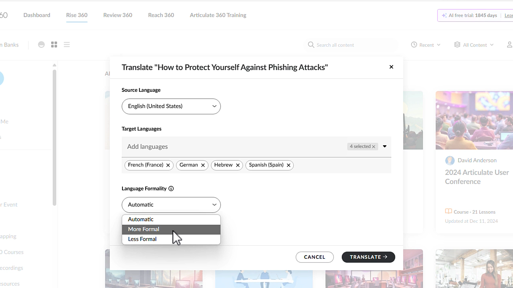Remove Hebrew language chip

pos(238,165)
